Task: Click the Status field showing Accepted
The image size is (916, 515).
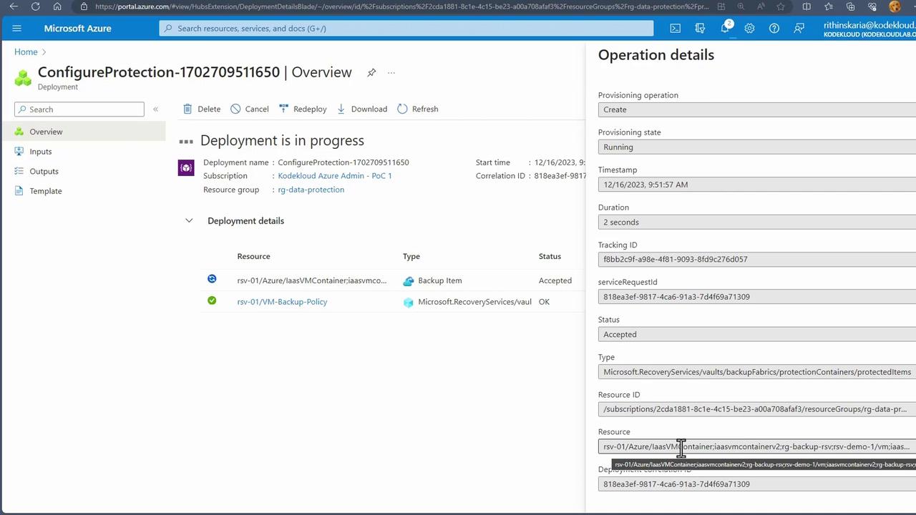Action: 757,334
